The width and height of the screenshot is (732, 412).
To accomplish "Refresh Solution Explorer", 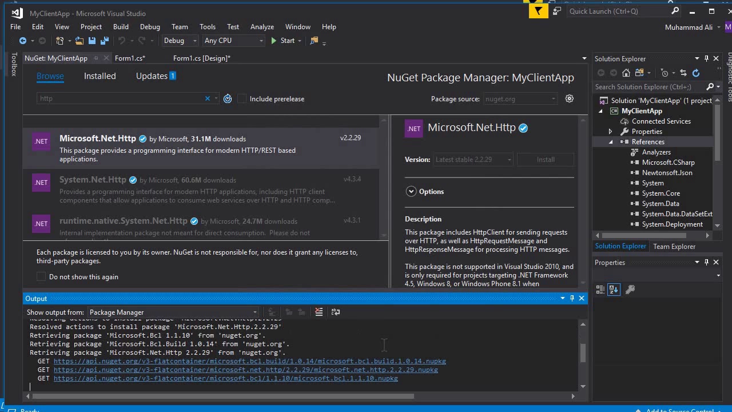I will tap(696, 73).
